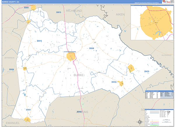Screen dimensions: 175x127
Task: Click the yellow town marker near 30456
Action: pyautogui.click(x=121, y=83)
